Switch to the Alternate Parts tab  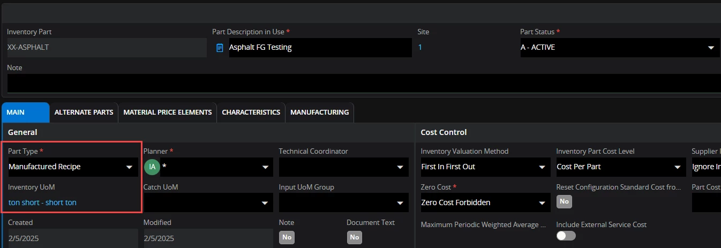coord(84,112)
